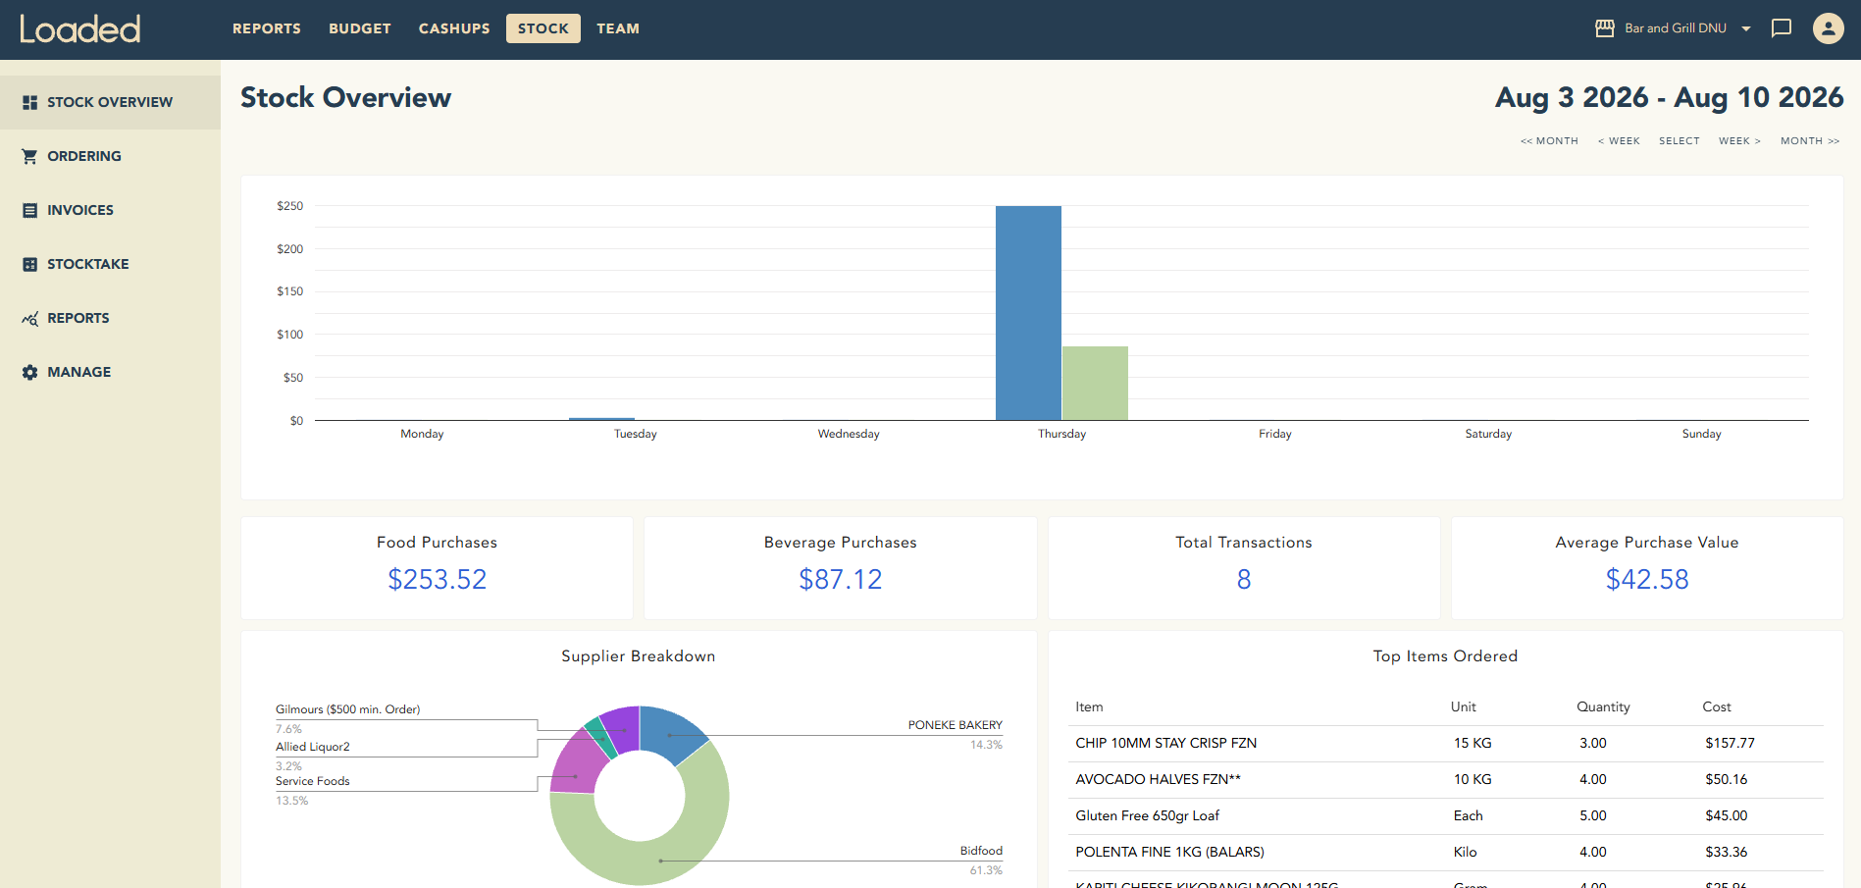Viewport: 1861px width, 888px height.
Task: Click the blue Thursday food bar
Action: pyautogui.click(x=1028, y=313)
